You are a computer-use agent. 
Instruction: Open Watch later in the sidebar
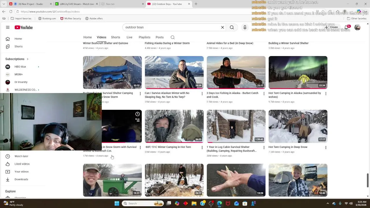coord(21,156)
